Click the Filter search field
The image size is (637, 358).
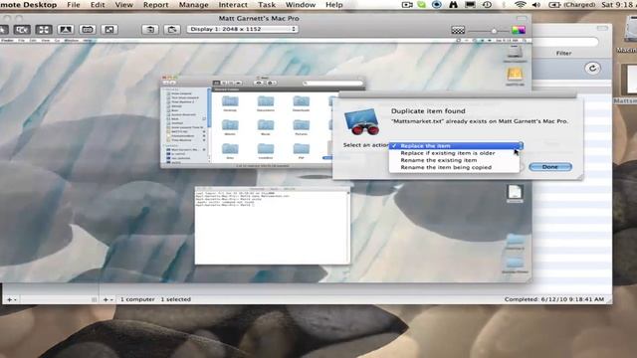[565, 42]
